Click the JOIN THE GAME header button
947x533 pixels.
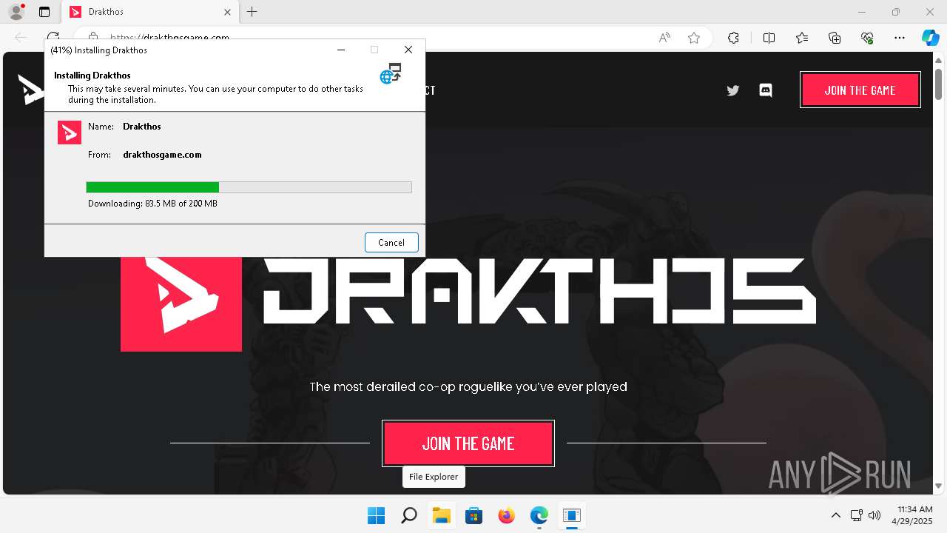(x=860, y=90)
